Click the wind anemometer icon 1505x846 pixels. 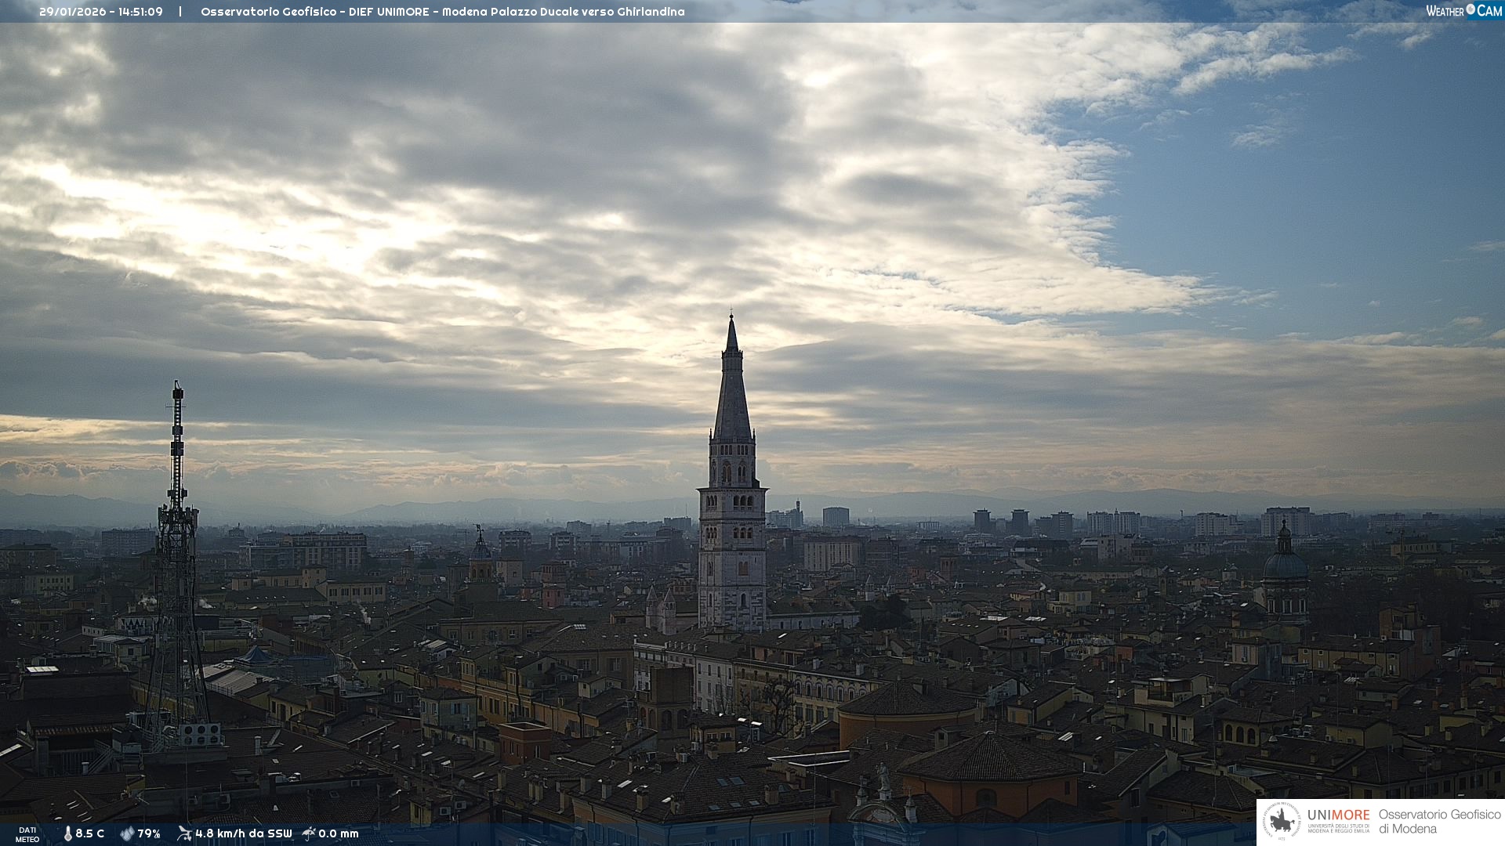click(184, 833)
